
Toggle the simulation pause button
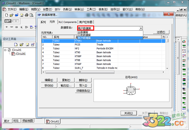click(x=16, y=21)
